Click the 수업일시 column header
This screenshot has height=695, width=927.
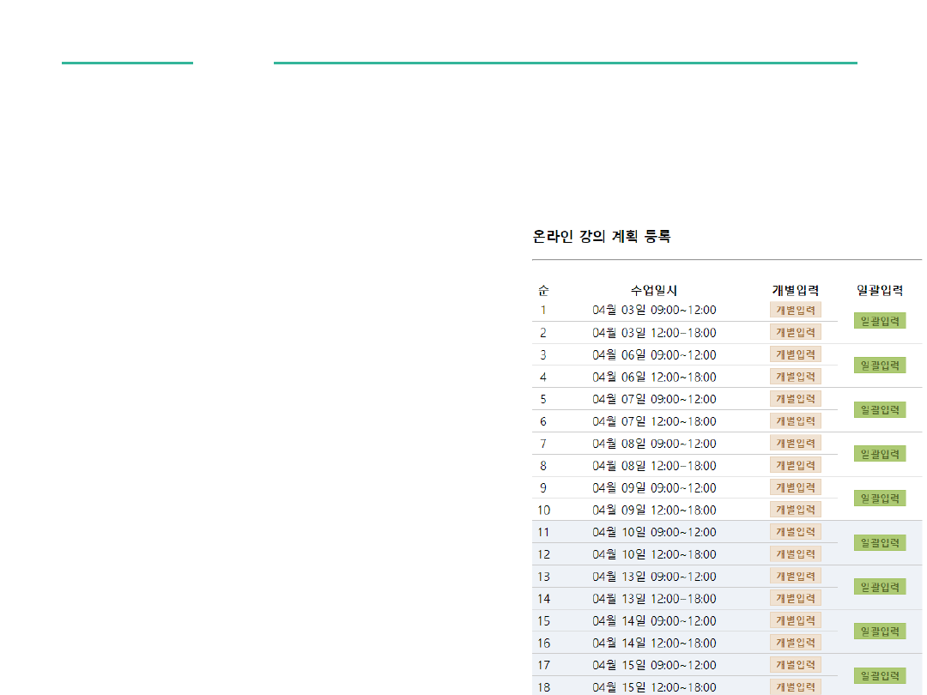click(x=654, y=291)
